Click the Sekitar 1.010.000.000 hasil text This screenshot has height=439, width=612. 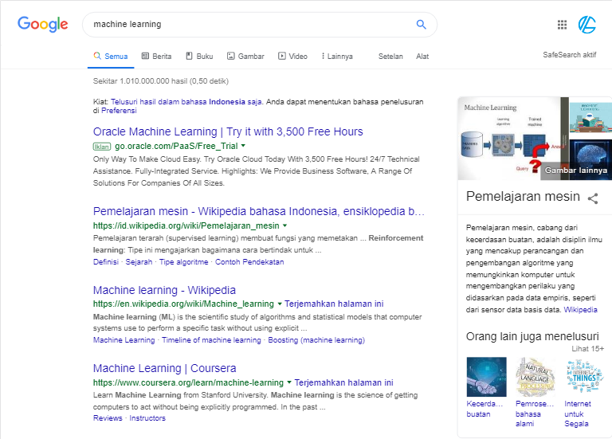point(160,80)
